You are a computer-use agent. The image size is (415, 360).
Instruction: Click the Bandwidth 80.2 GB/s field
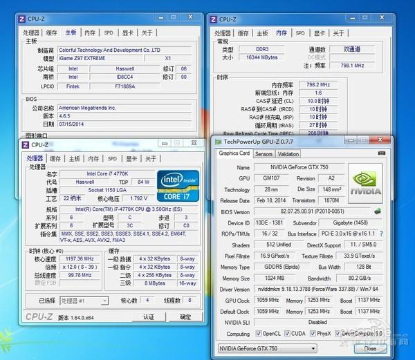pyautogui.click(x=360, y=278)
